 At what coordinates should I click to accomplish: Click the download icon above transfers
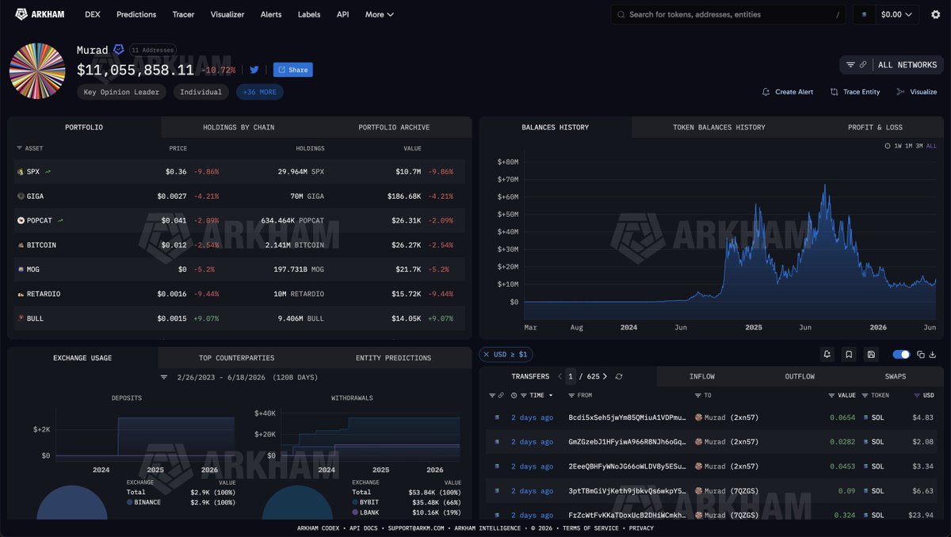[x=932, y=355]
